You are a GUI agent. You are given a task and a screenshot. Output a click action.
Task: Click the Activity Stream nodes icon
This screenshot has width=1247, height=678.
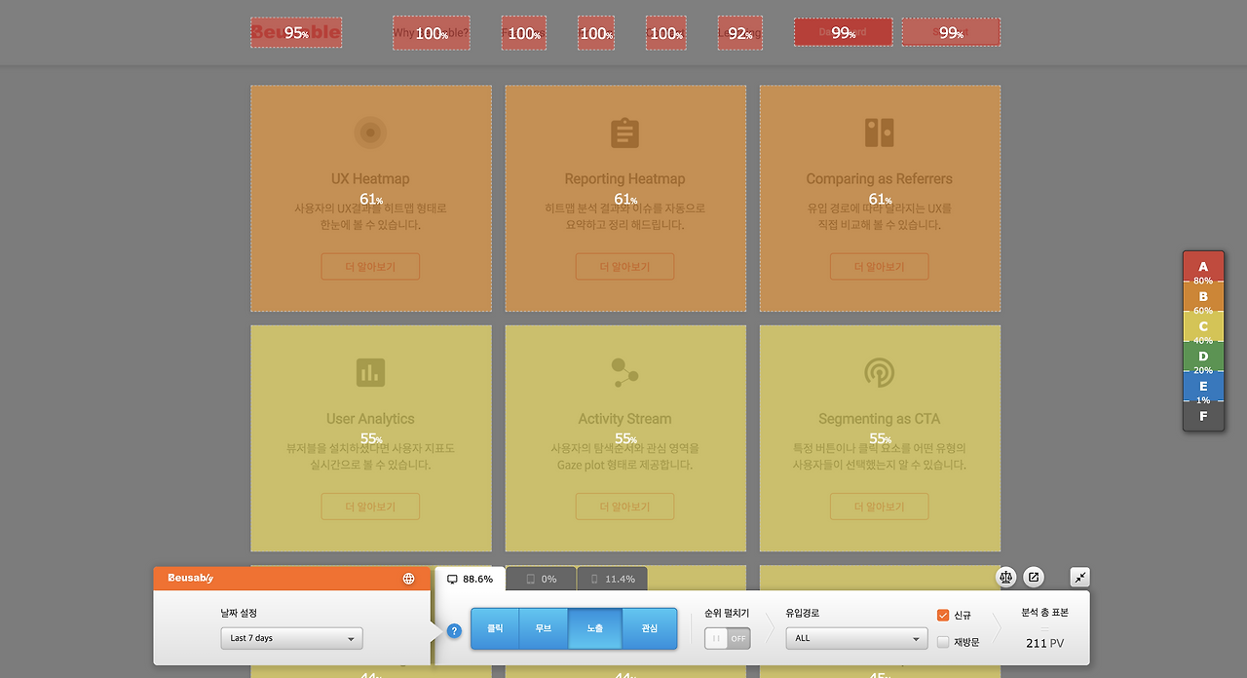click(624, 372)
